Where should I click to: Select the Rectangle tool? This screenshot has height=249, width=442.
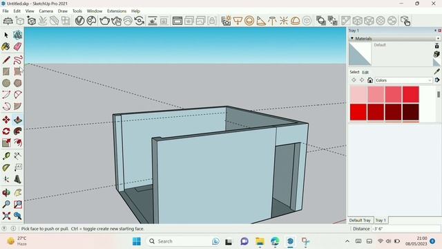tap(6, 71)
